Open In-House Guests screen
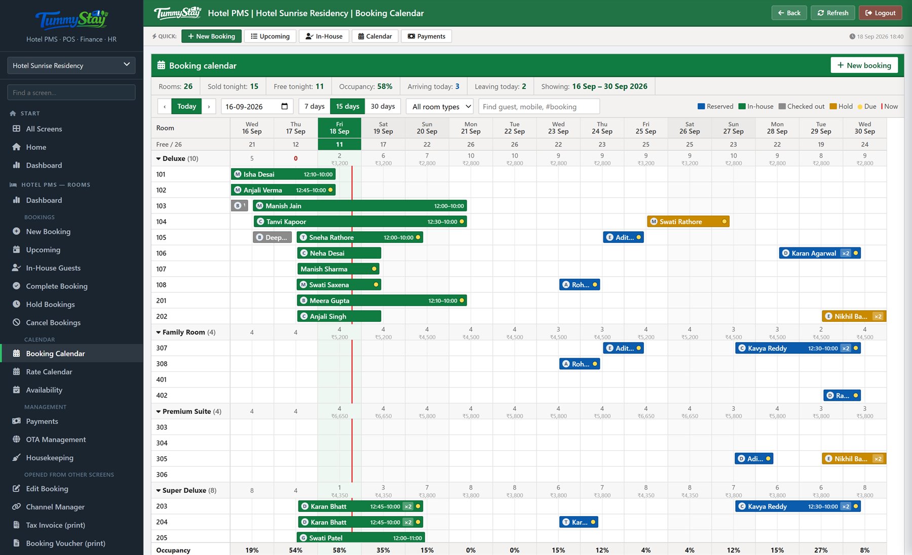The image size is (912, 555). pos(71,268)
